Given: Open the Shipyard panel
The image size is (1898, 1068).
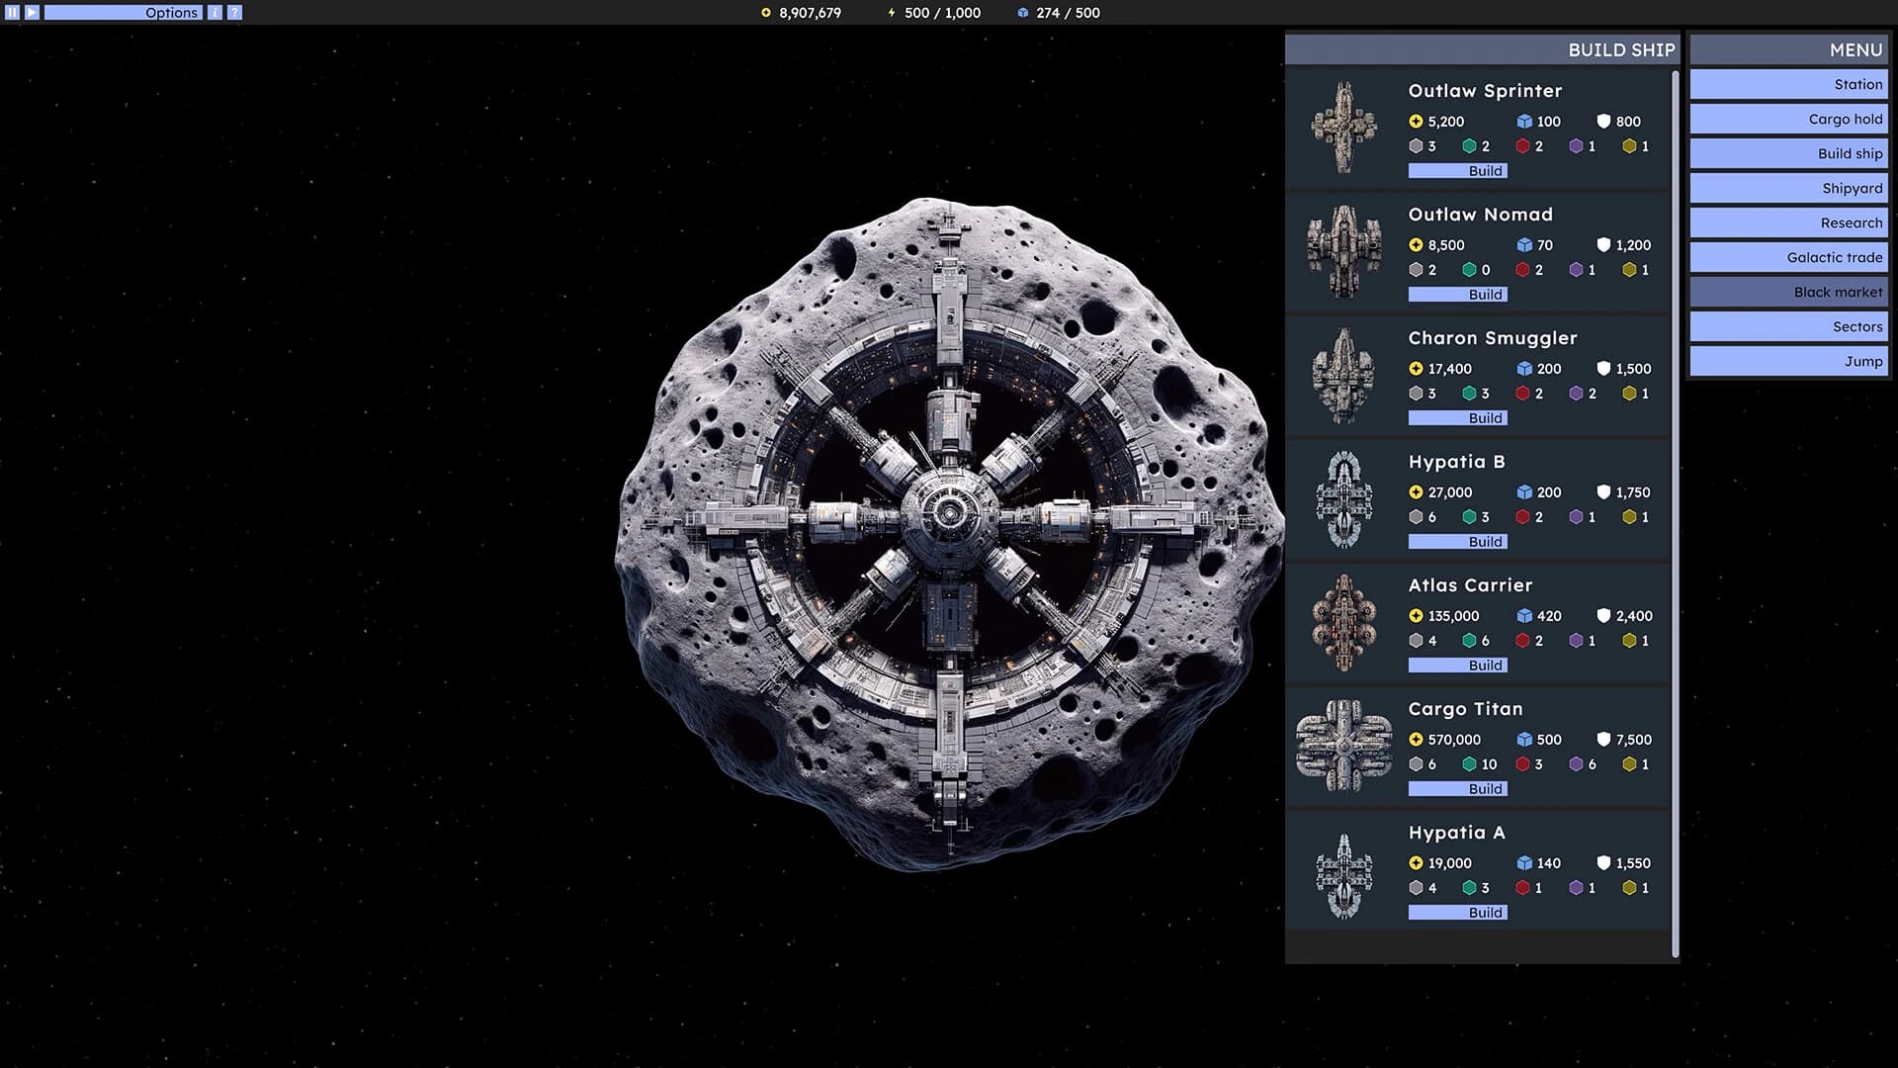Looking at the screenshot, I should 1787,188.
